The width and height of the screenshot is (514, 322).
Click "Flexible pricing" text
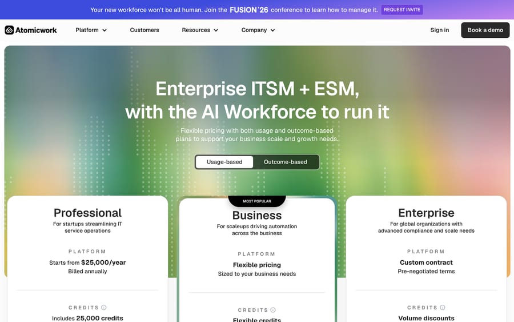[257, 265]
